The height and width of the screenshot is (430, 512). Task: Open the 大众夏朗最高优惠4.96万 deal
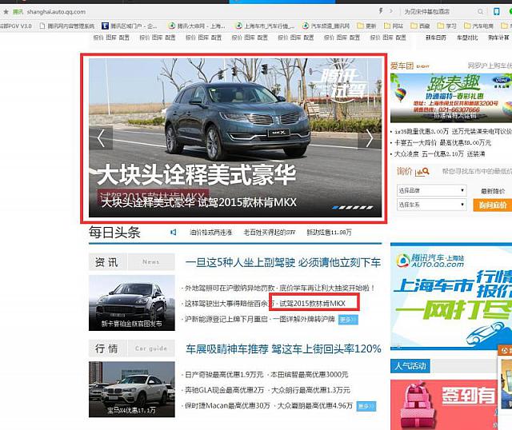(314, 405)
